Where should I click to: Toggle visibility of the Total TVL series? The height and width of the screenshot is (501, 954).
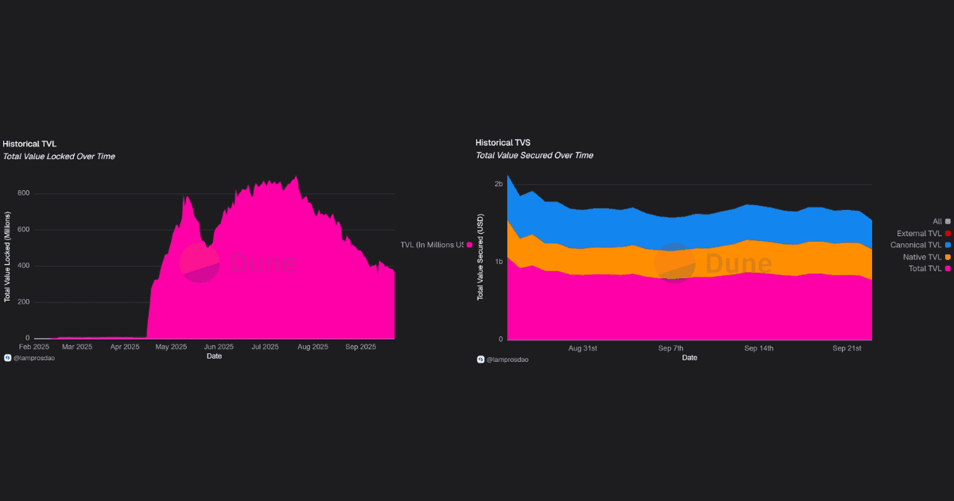(x=948, y=268)
